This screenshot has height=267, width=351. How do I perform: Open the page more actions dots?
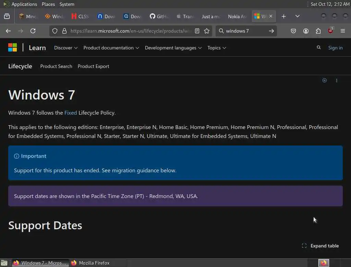tap(337, 81)
